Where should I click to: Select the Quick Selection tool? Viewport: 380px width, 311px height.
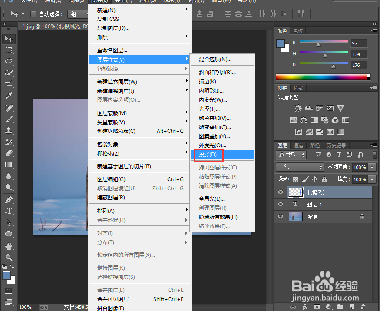(x=9, y=73)
